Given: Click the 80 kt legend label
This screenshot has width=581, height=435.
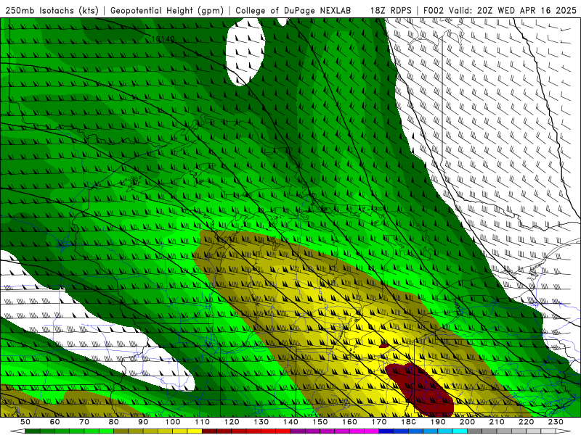Looking at the screenshot, I should tap(114, 422).
